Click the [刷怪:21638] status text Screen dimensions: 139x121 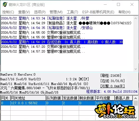(111, 76)
